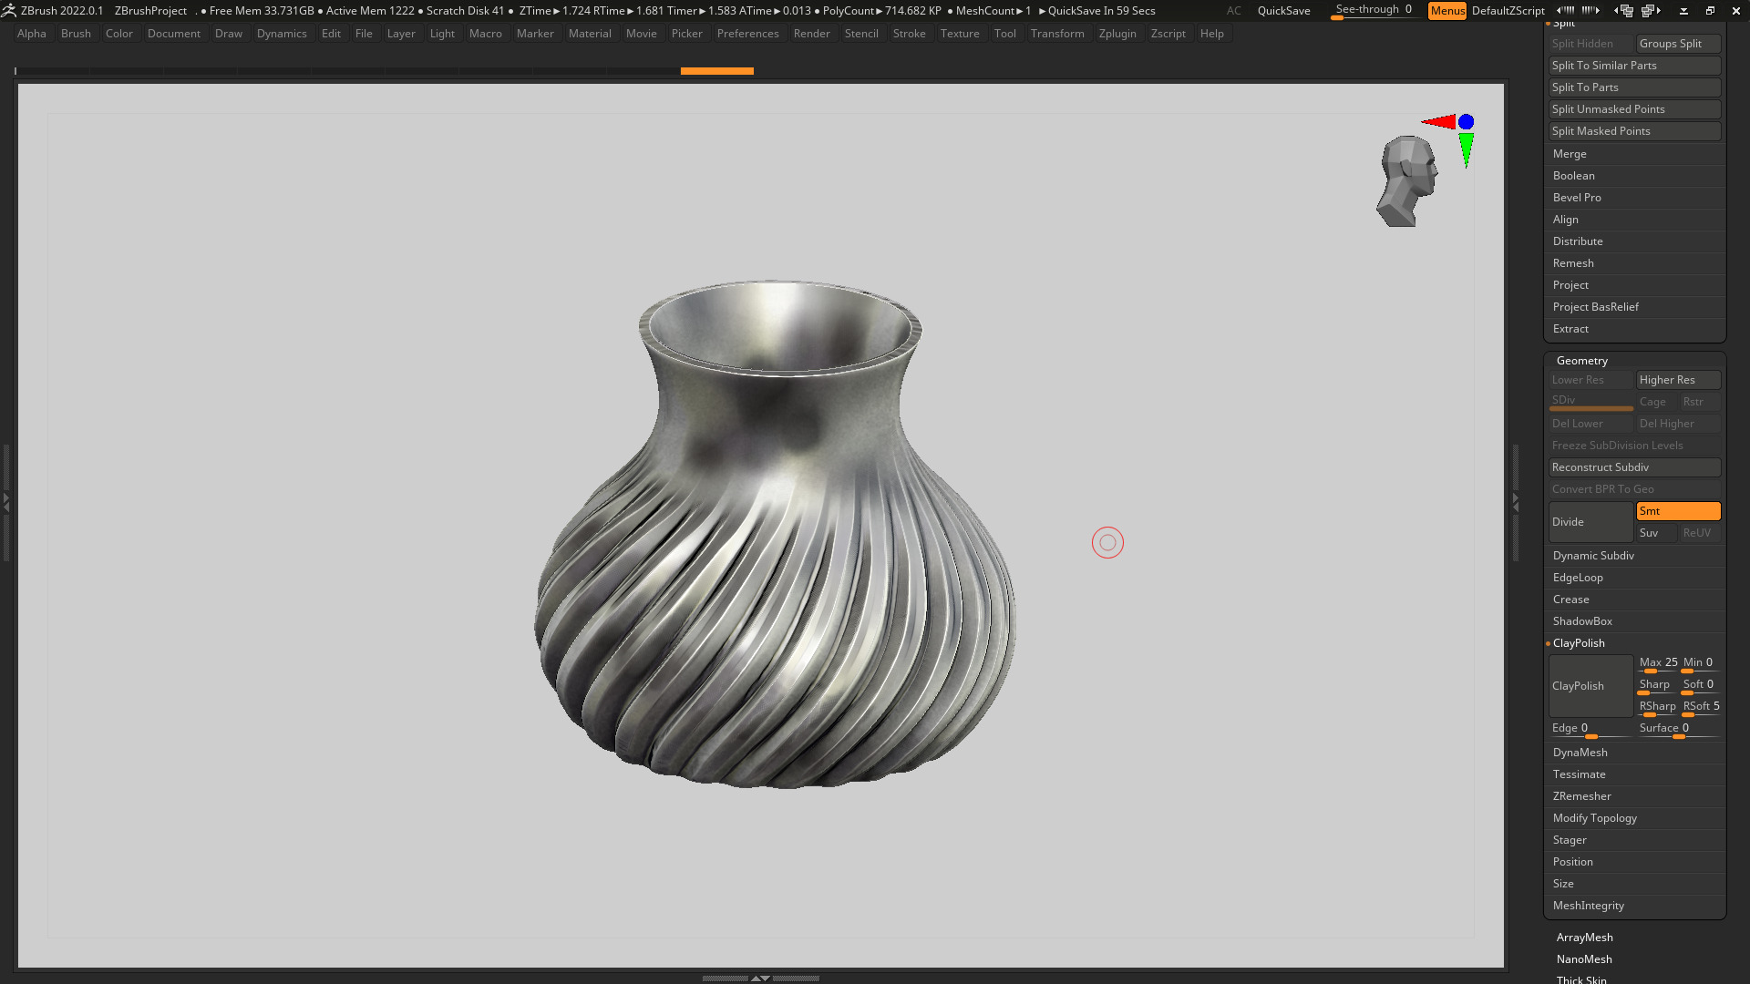
Task: Click the QuickSave button
Action: [x=1283, y=11]
